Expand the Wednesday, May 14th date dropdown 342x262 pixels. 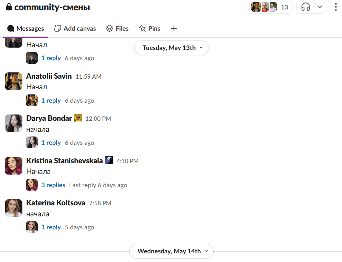coord(171,251)
